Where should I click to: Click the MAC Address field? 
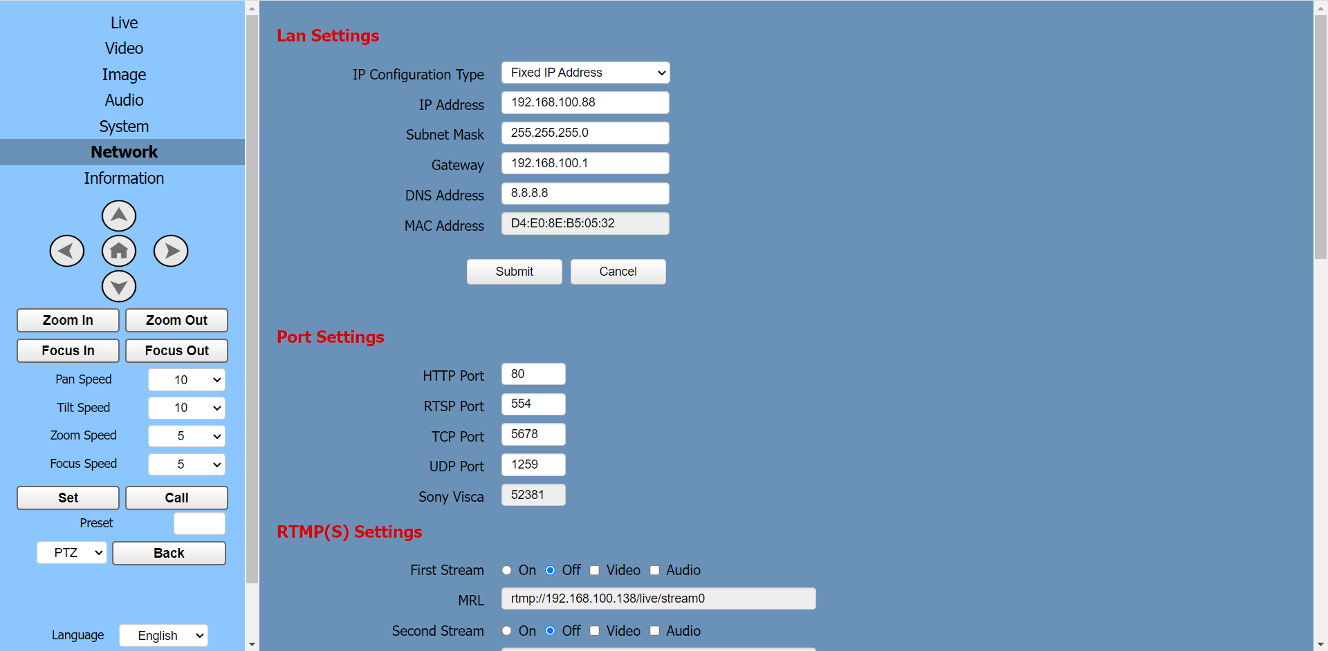(585, 223)
